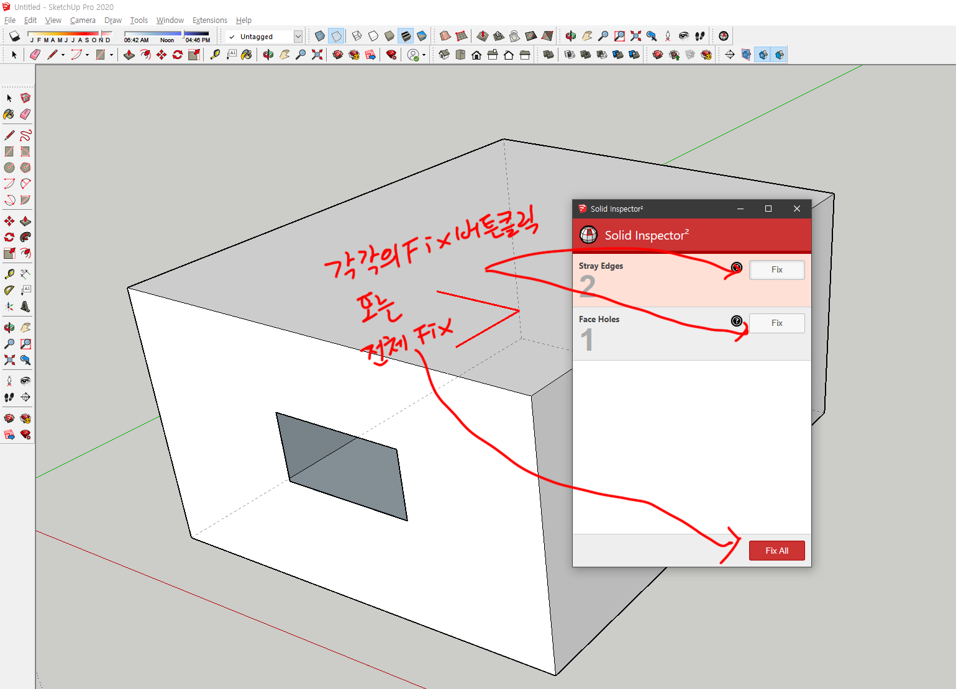Select the Make Component icon in left toolbar
The width and height of the screenshot is (956, 689).
[25, 98]
